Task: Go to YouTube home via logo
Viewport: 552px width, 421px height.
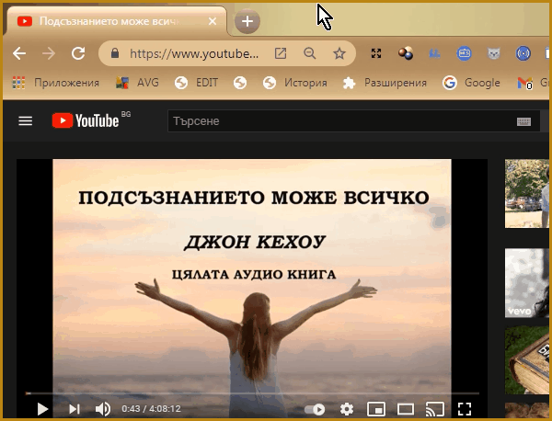Action: [86, 120]
